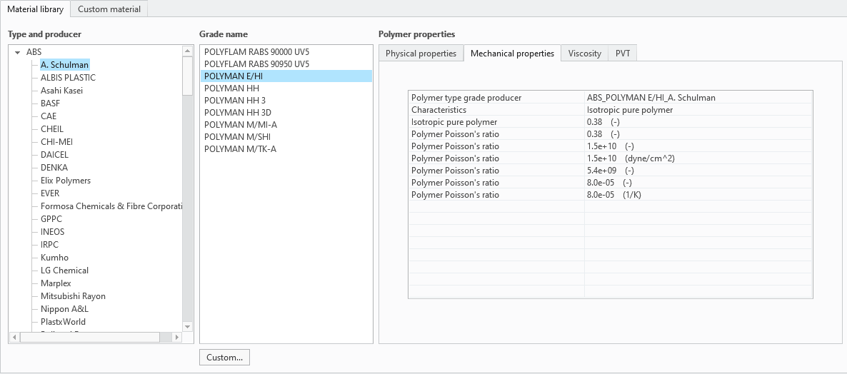Open the Physical properties tab
Screen dimensions: 847x374
pos(421,54)
